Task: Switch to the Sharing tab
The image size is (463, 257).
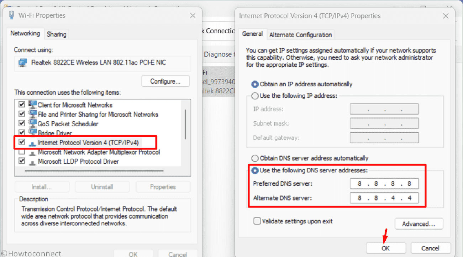Action: click(57, 34)
